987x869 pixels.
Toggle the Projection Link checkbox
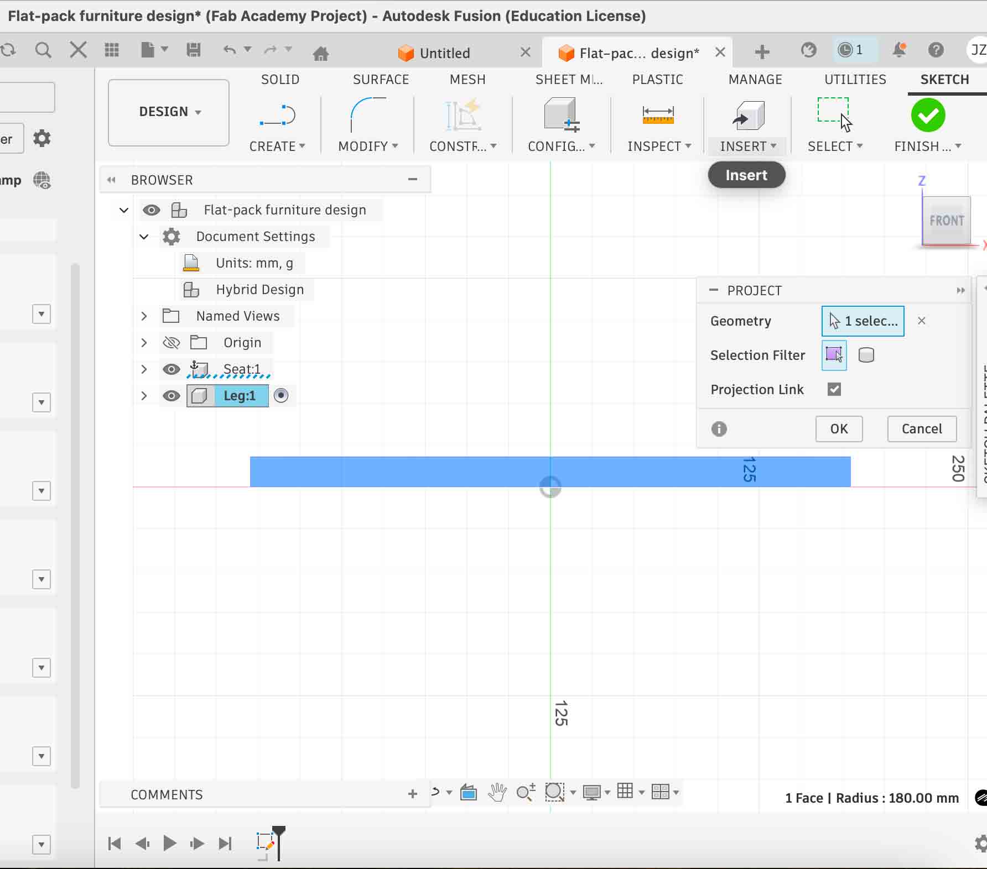pos(834,389)
